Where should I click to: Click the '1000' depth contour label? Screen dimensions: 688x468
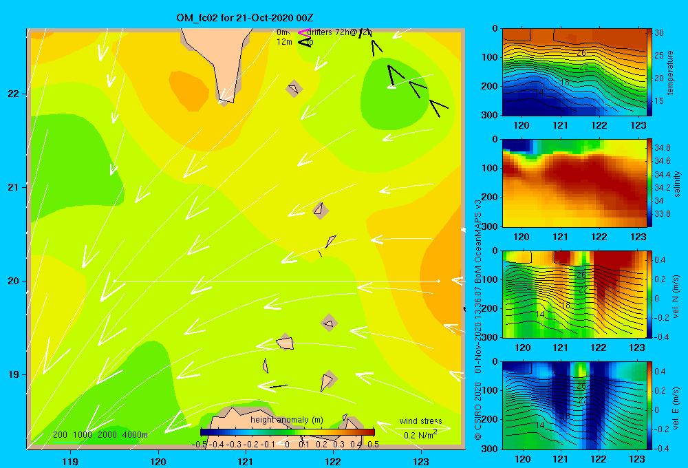83,435
